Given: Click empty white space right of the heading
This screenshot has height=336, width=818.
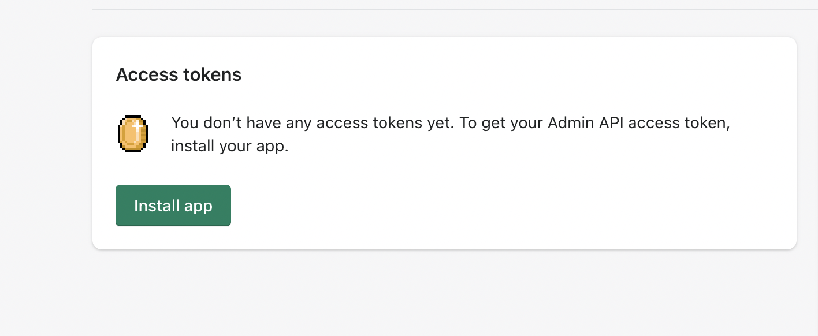Looking at the screenshot, I should (491, 74).
